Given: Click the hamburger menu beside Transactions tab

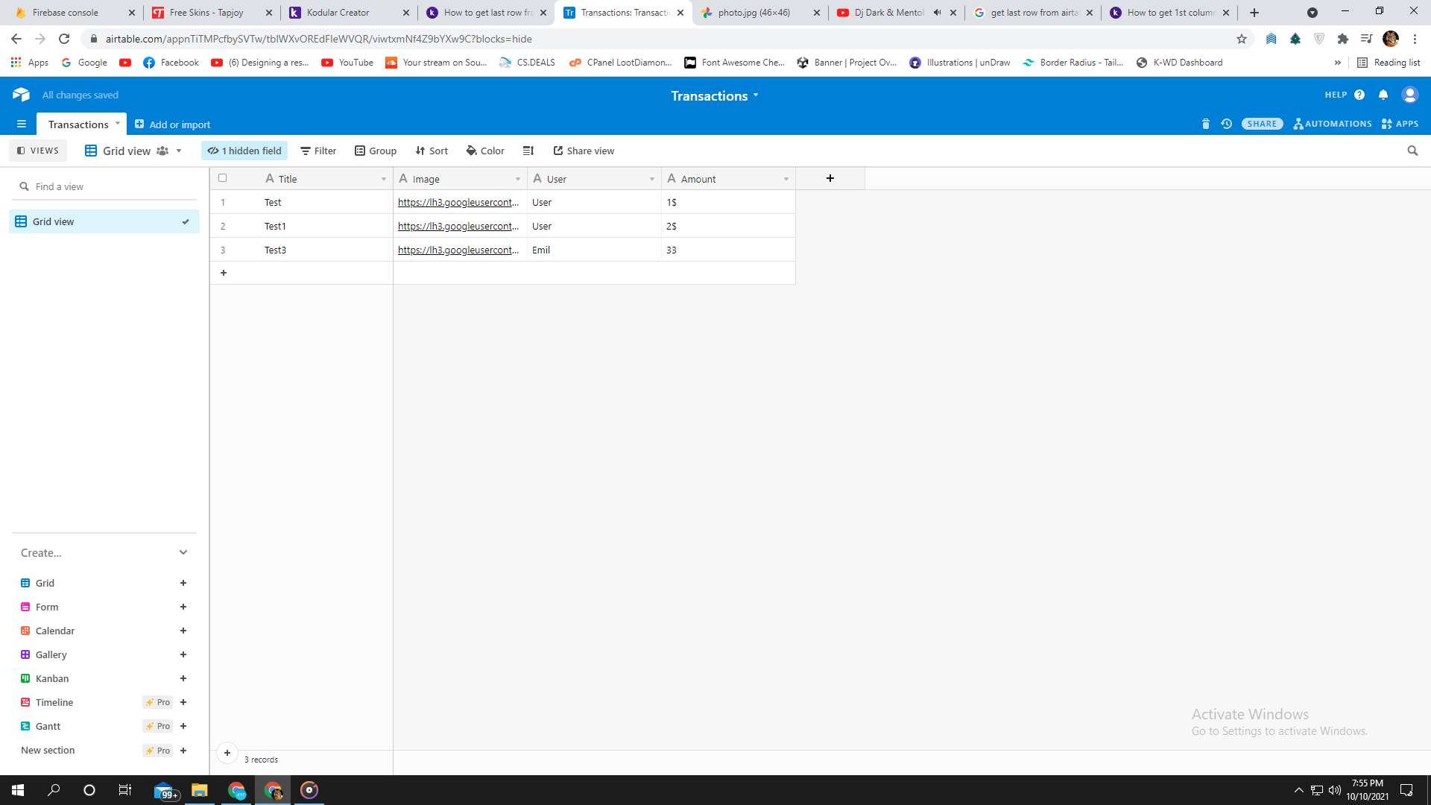Looking at the screenshot, I should click(x=21, y=124).
